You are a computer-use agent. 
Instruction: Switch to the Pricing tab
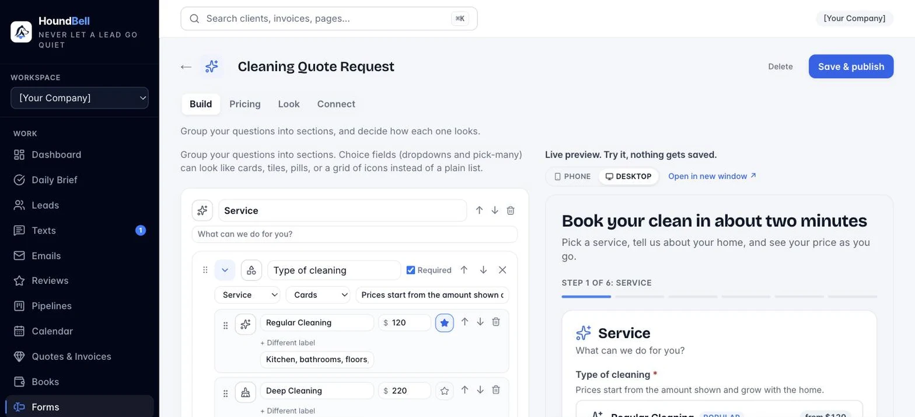[245, 104]
